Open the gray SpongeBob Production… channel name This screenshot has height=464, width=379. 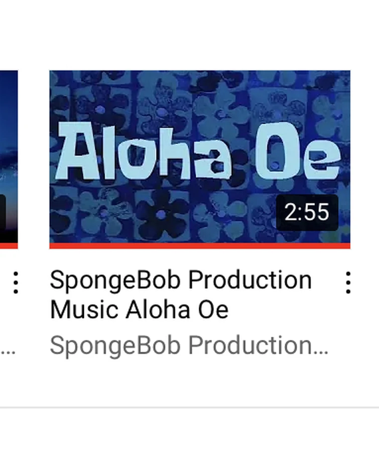tap(189, 346)
